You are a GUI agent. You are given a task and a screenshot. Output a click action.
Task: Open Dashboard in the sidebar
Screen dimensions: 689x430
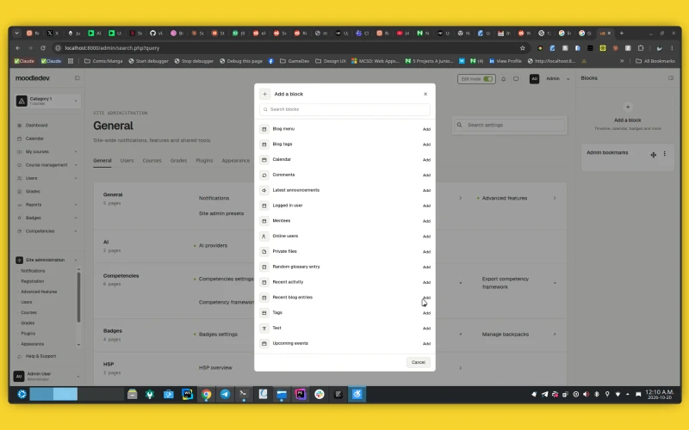(36, 126)
